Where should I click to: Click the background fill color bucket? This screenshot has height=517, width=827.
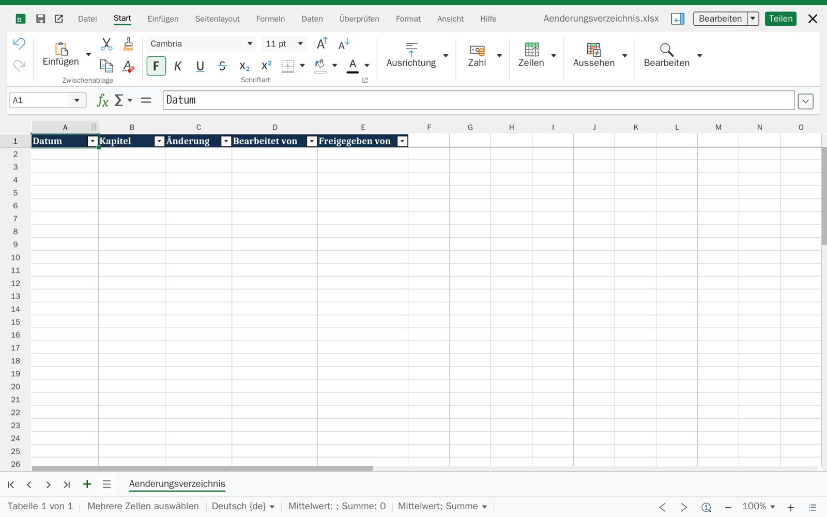320,66
